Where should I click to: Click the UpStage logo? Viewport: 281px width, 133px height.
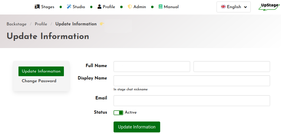click(x=269, y=7)
